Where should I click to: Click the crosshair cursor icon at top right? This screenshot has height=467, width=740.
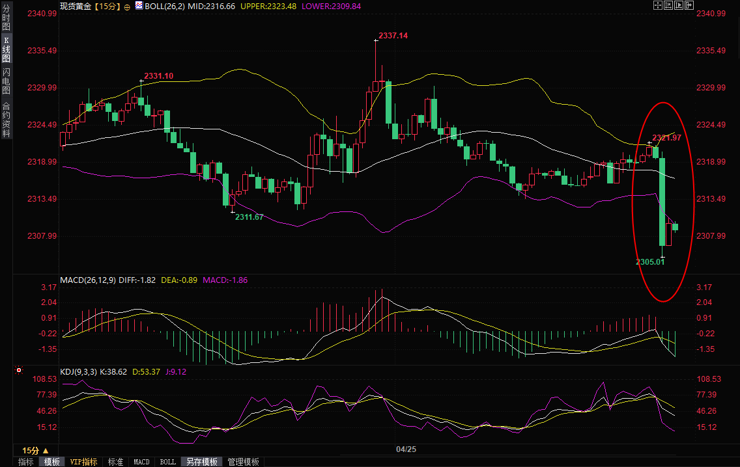coord(658,5)
